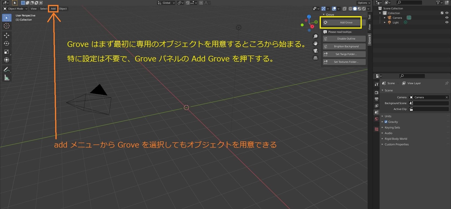This screenshot has height=209, width=451.
Task: Toggle the Gravity checkbox
Action: (x=386, y=122)
